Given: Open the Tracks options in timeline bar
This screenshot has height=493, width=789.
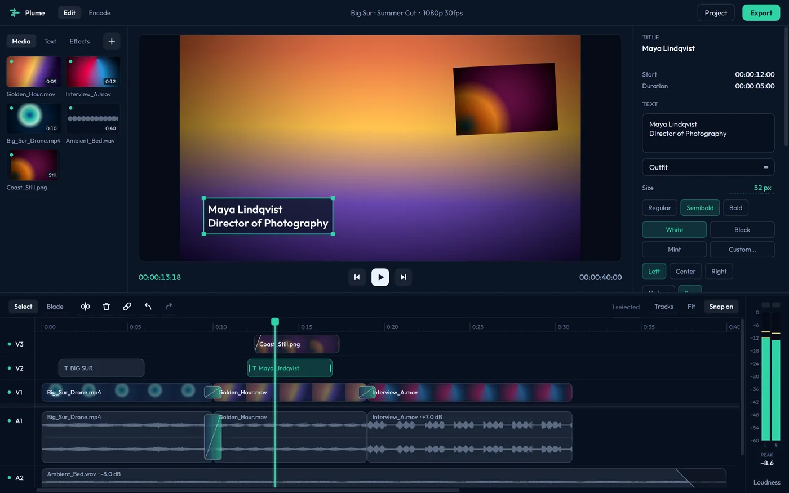Looking at the screenshot, I should tap(663, 307).
